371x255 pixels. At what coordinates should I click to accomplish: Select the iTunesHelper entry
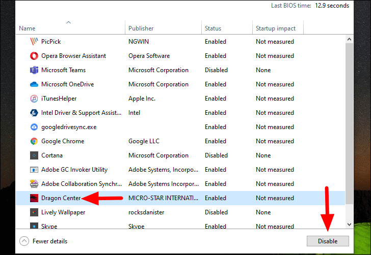(x=59, y=99)
